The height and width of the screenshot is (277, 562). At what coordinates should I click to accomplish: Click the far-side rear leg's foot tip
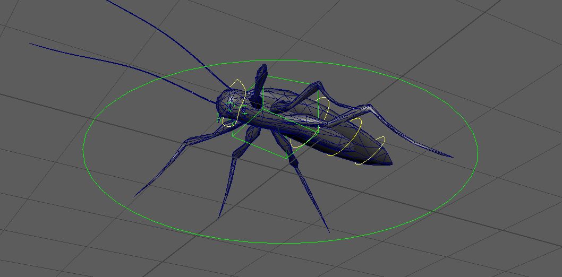point(452,157)
